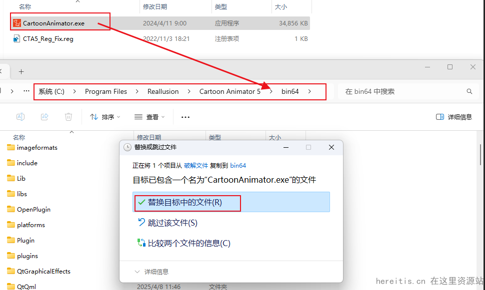Navigate to 系统 (C:) breadcrumb
The width and height of the screenshot is (485, 290).
pyautogui.click(x=51, y=91)
